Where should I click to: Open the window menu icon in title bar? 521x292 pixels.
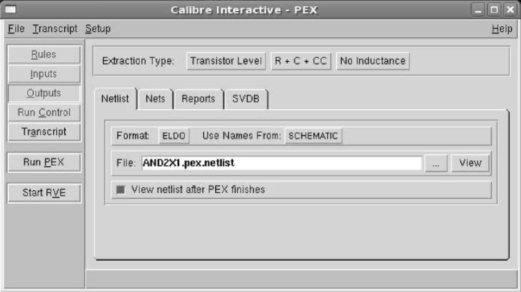11,9
